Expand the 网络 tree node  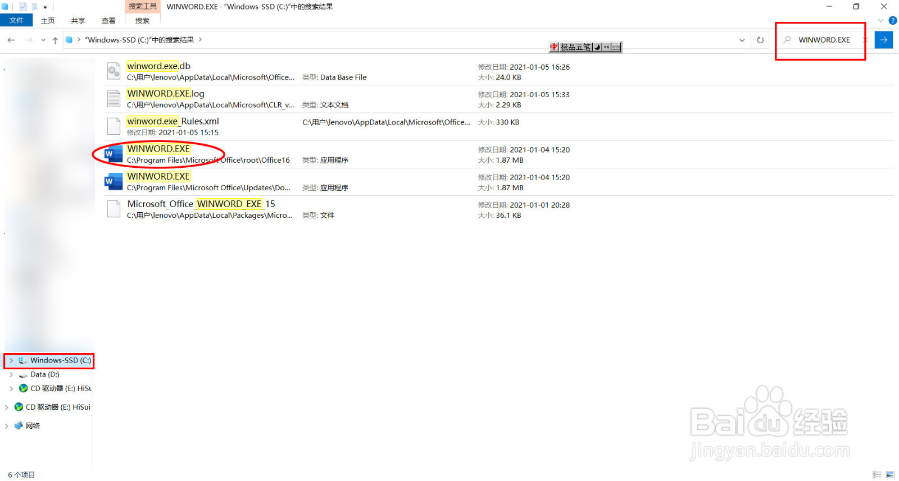click(6, 425)
